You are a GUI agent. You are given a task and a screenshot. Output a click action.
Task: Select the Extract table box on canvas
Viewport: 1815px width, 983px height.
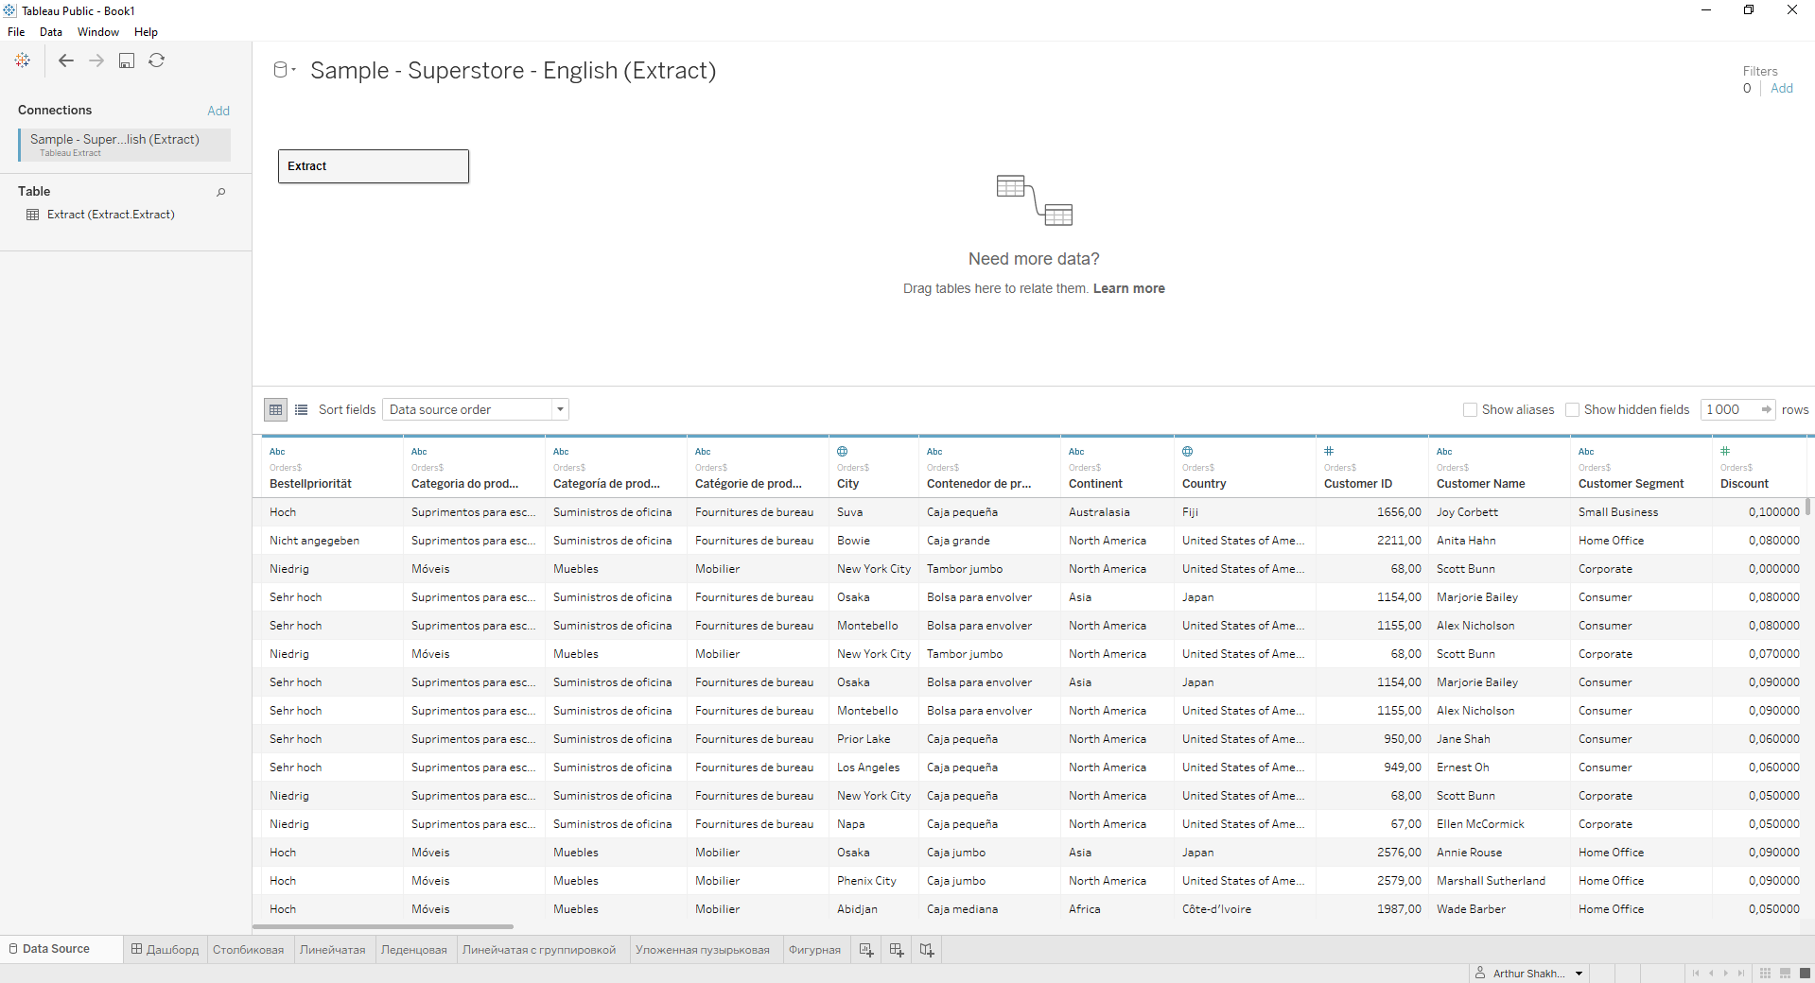pyautogui.click(x=374, y=166)
